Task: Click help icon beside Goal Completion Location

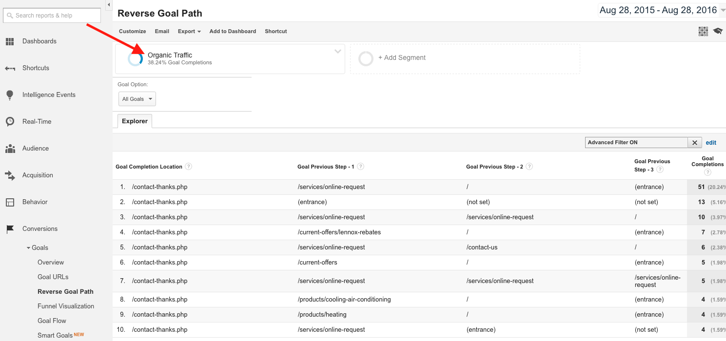Action: click(188, 167)
